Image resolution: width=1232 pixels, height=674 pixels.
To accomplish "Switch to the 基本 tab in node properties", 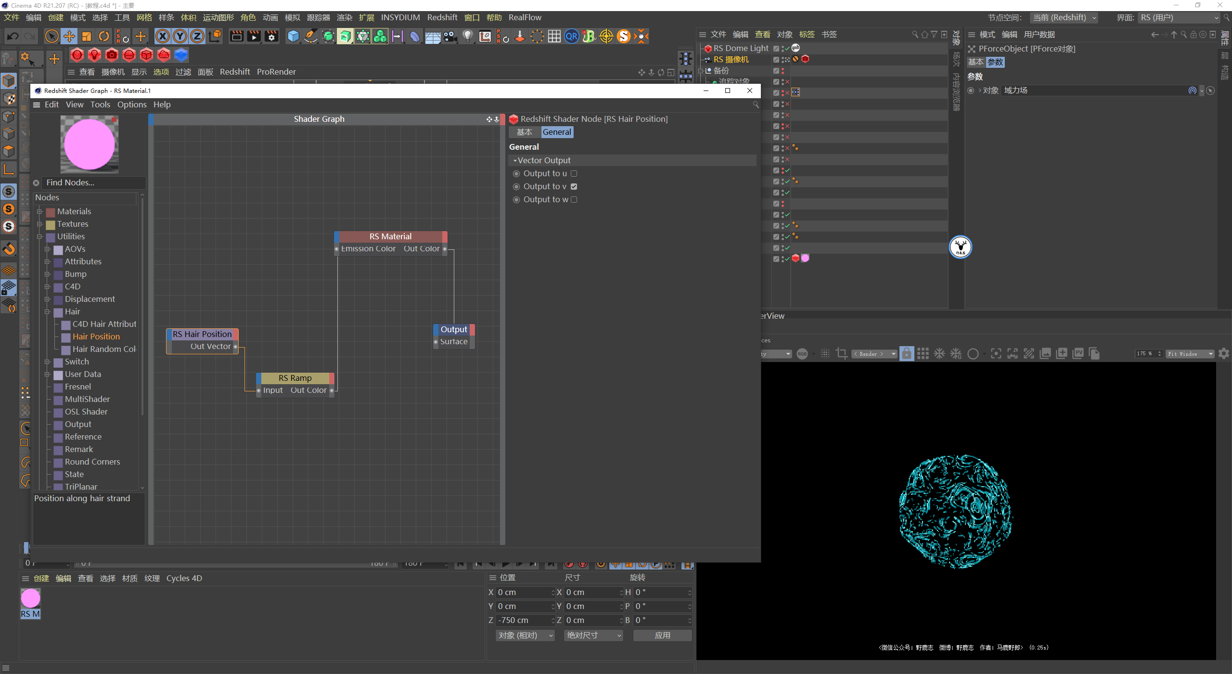I will click(x=524, y=132).
